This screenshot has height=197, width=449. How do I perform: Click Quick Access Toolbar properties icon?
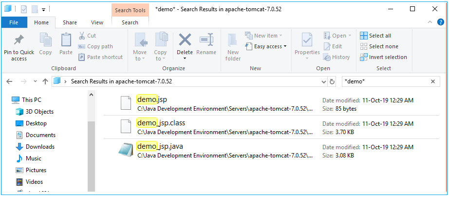tap(24, 9)
